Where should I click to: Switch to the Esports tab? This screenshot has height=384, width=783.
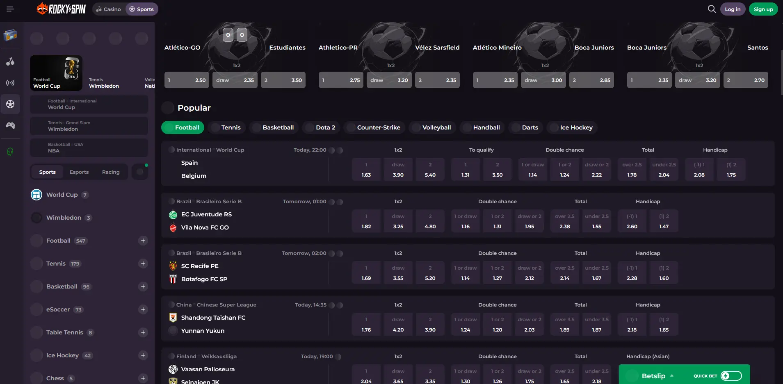(79, 172)
